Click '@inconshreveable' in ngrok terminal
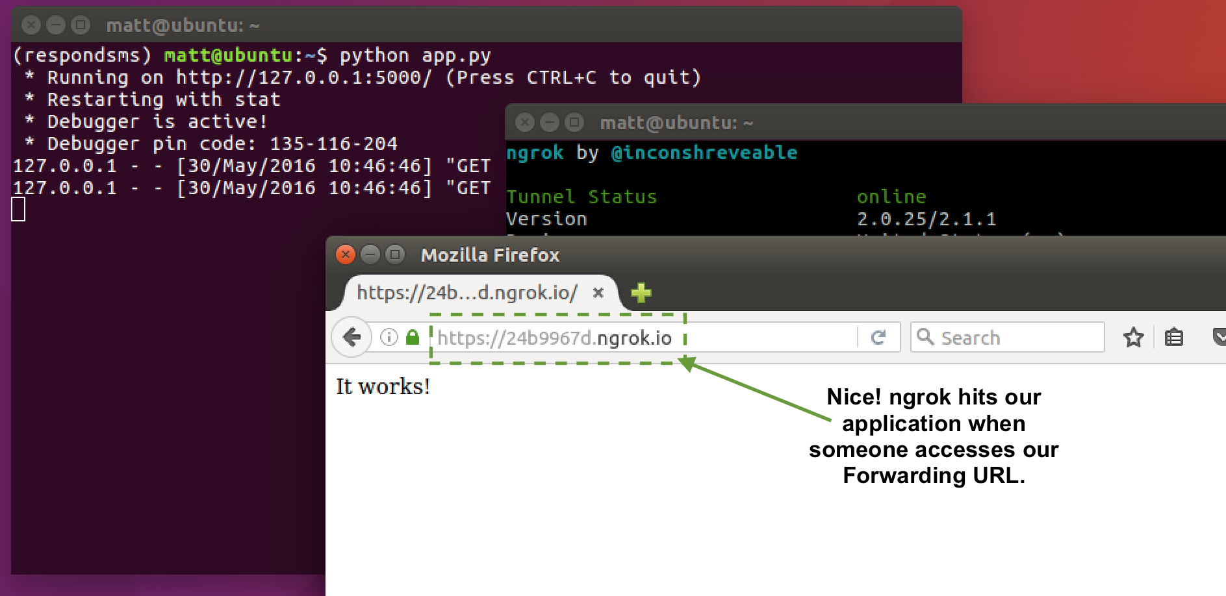 click(x=704, y=153)
